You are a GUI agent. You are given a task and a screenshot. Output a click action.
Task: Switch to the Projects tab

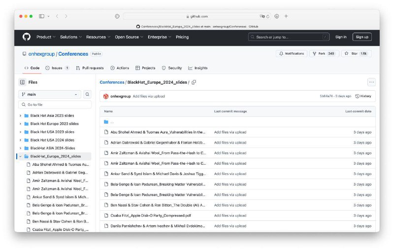pyautogui.click(x=145, y=68)
